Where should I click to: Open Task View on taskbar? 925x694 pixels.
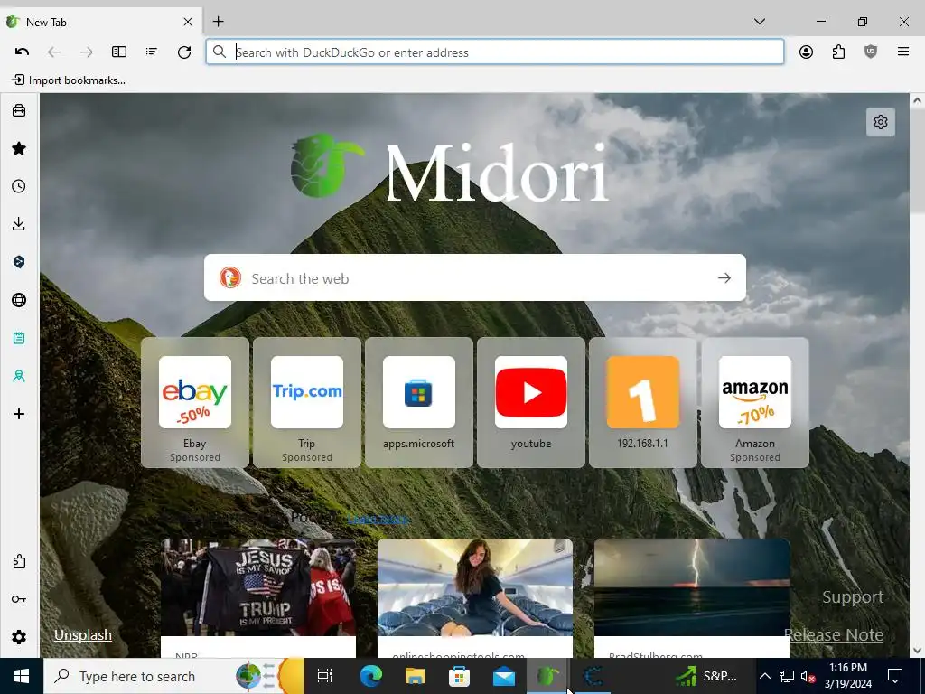click(325, 676)
